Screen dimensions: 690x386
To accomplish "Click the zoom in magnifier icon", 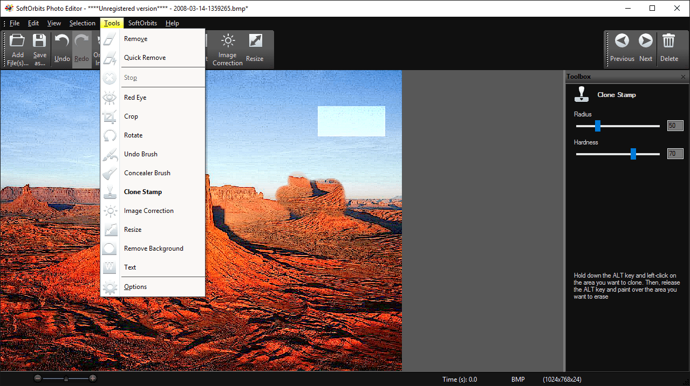I will (x=93, y=378).
